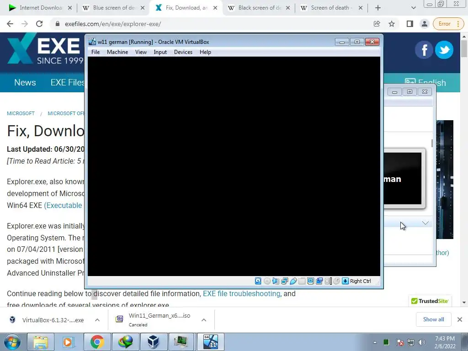Click the USB devices indicator in VirtualBox

click(x=293, y=281)
